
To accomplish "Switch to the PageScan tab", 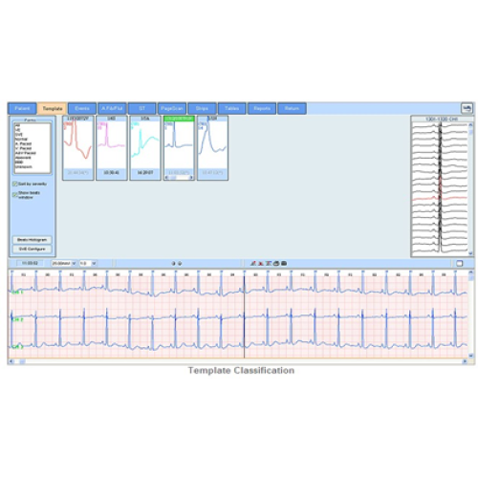I will [172, 108].
